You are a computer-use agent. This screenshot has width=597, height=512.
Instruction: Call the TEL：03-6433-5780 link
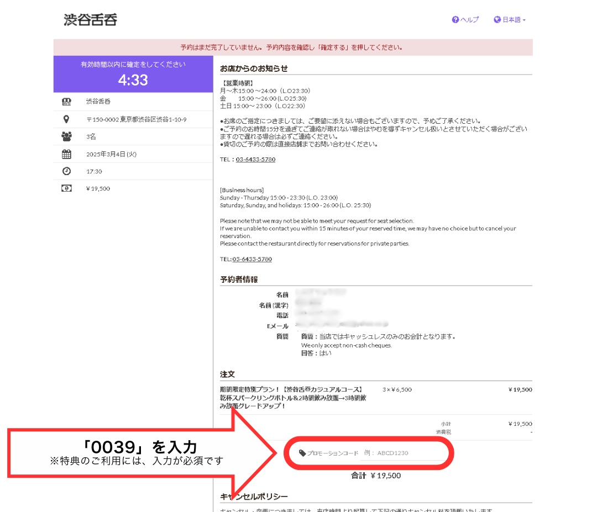point(256,160)
